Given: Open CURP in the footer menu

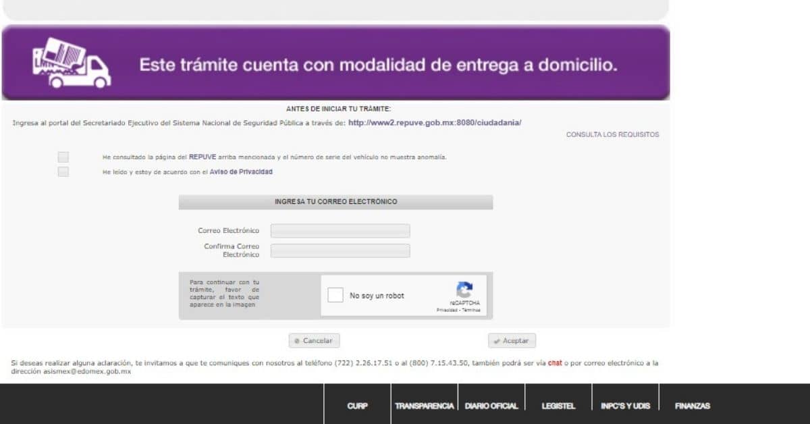Looking at the screenshot, I should pos(357,406).
